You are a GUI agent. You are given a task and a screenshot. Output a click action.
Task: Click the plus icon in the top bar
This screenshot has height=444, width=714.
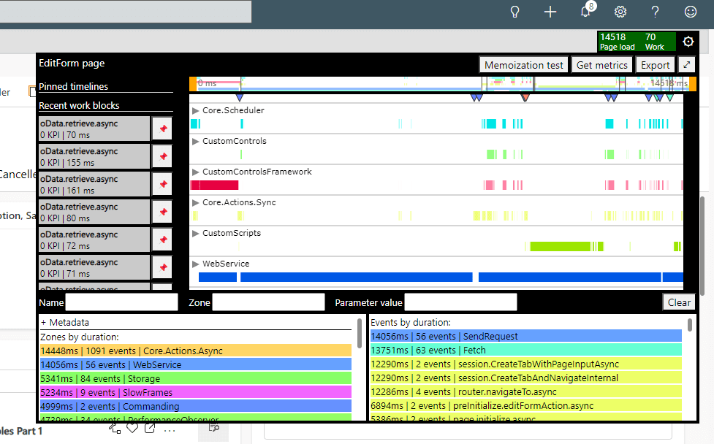(x=550, y=12)
